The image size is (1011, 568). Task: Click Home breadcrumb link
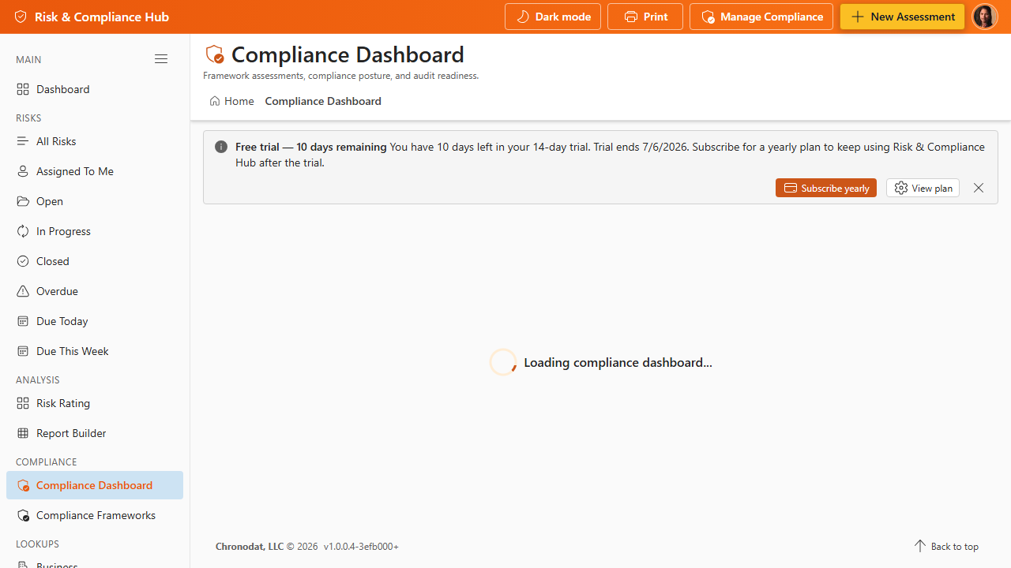[231, 101]
